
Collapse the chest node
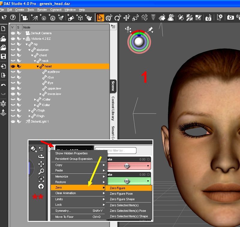pyautogui.click(x=32, y=55)
